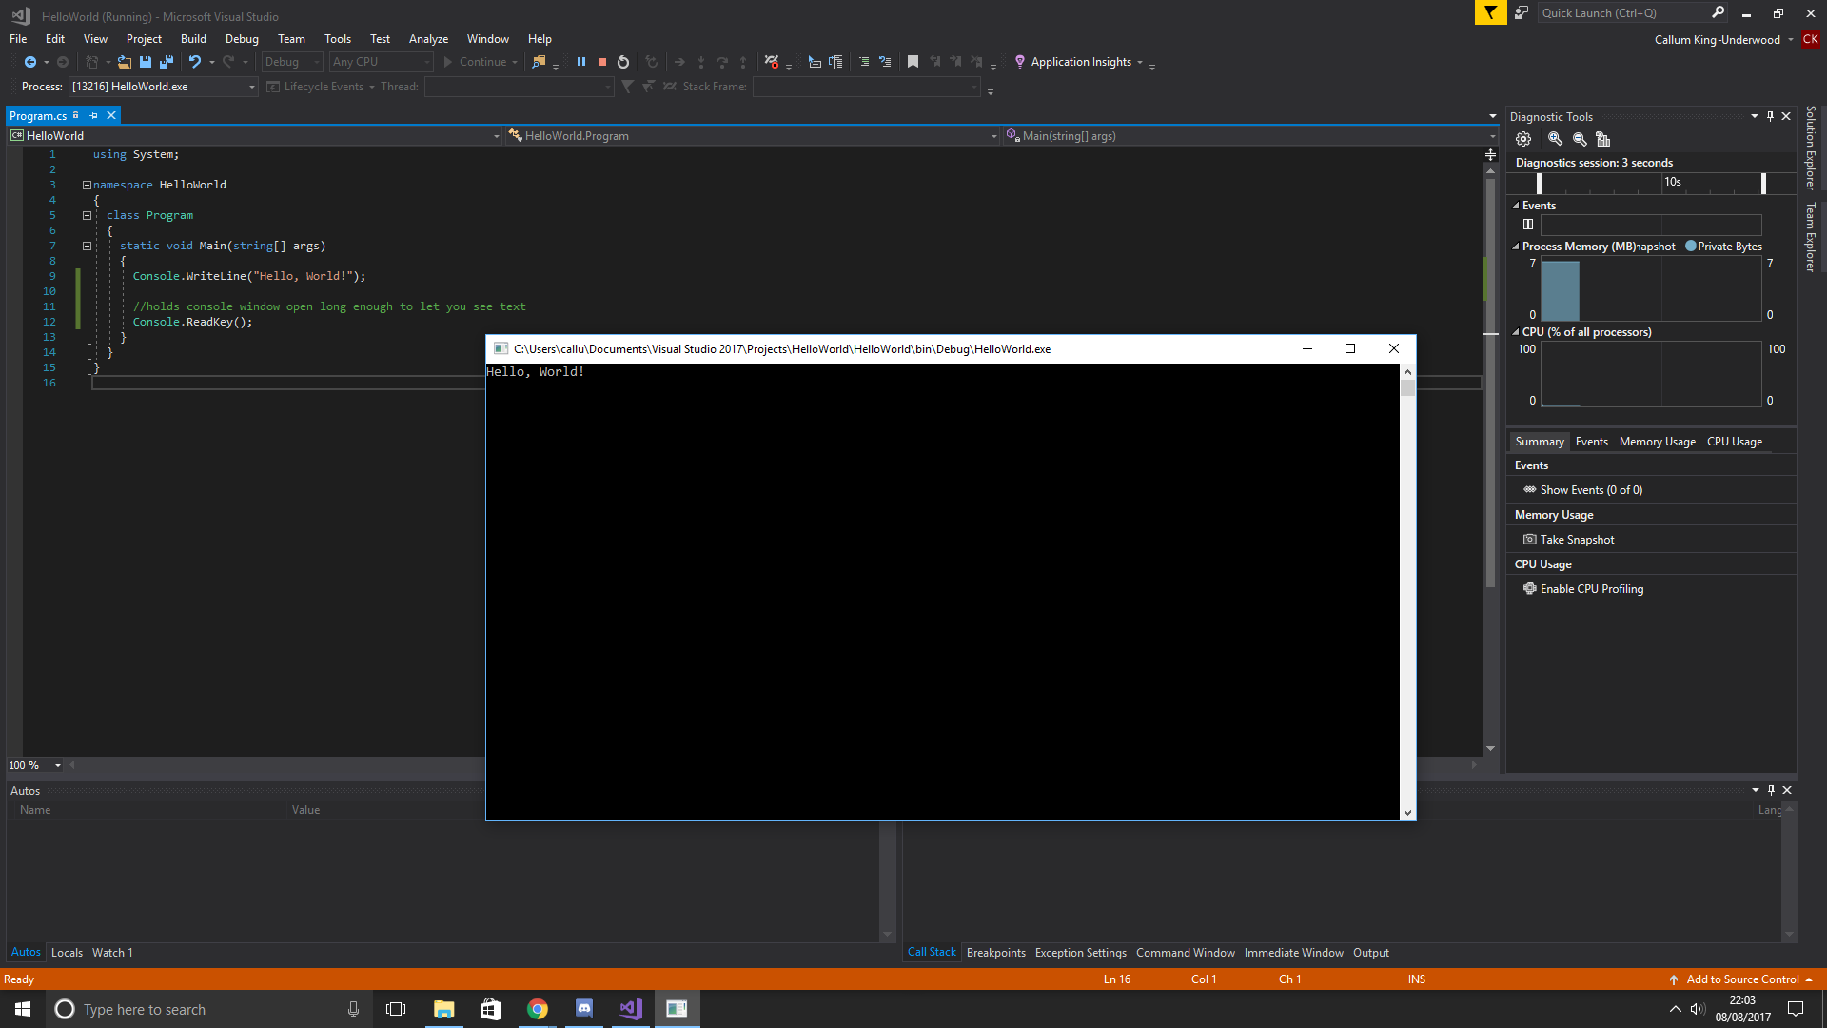Open the File menu
This screenshot has width=1827, height=1028.
(18, 39)
